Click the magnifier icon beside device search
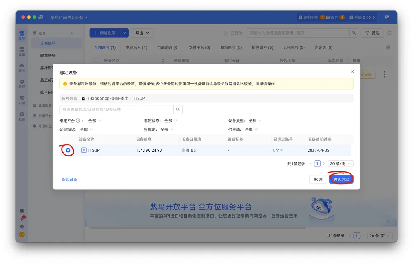The height and width of the screenshot is (263, 413). click(178, 109)
